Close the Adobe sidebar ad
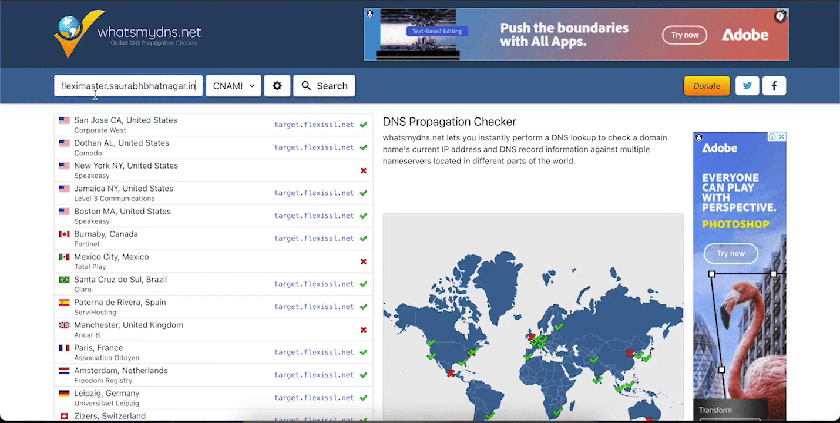This screenshot has width=840, height=423. [781, 137]
